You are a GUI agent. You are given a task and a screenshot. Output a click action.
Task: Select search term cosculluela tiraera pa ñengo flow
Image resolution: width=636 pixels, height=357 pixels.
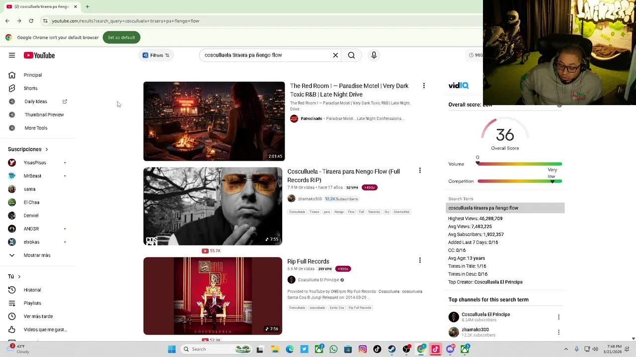pos(505,208)
